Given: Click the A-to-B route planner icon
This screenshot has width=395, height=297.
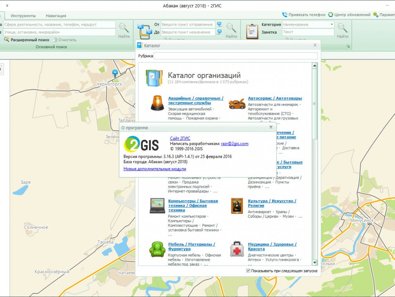Looking at the screenshot, I should pyautogui.click(x=145, y=31).
